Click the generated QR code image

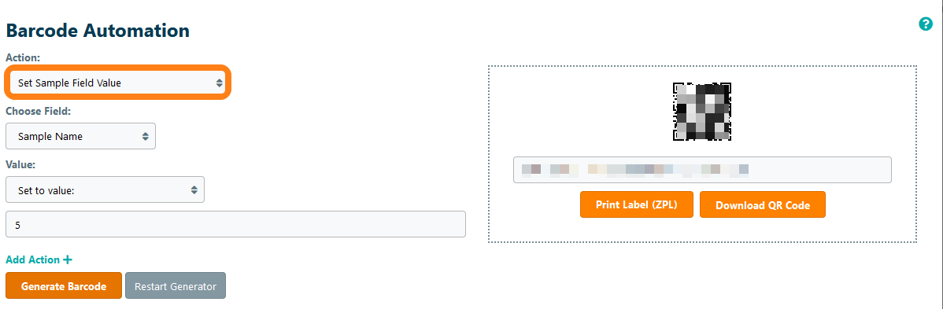pos(702,112)
